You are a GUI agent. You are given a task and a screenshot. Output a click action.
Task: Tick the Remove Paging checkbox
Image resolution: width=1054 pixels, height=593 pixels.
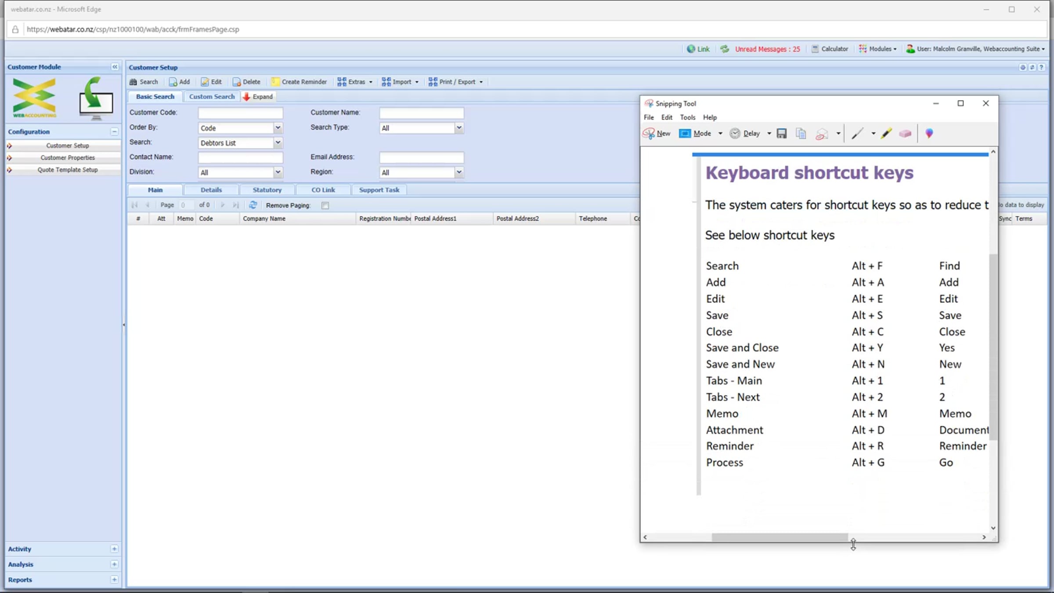pos(325,205)
